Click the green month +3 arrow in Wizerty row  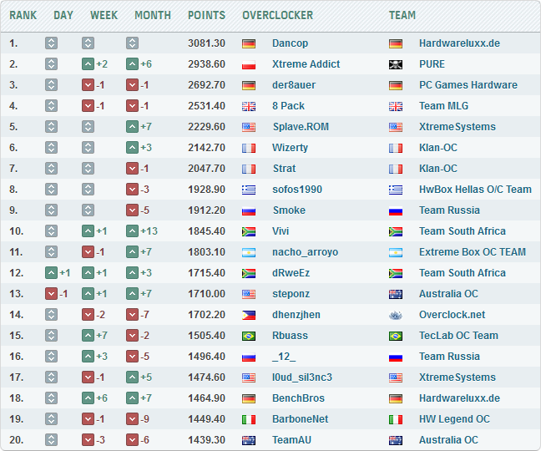click(132, 148)
